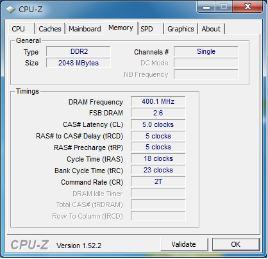Click the tRCD 5 clocks value

coord(158,136)
